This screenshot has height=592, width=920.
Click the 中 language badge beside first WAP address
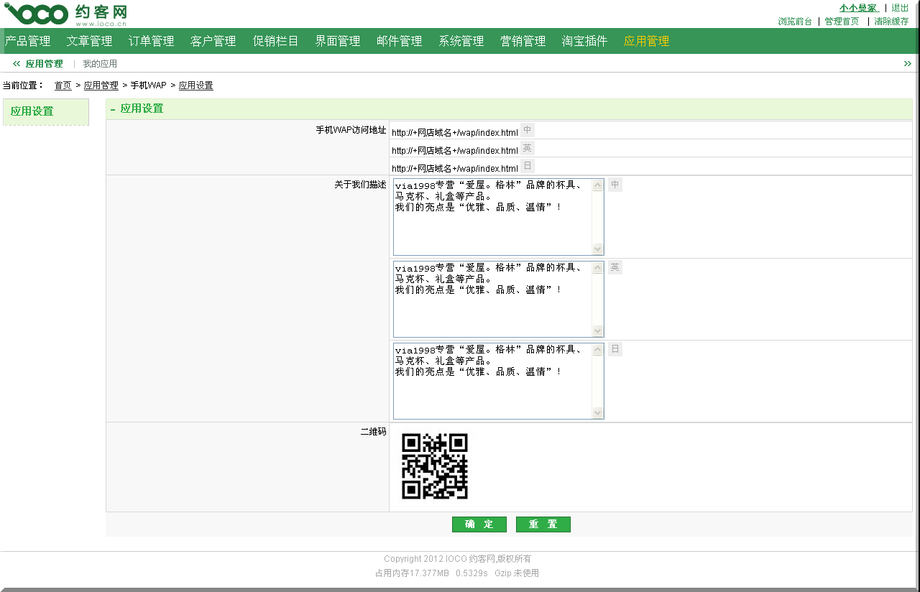(x=528, y=130)
